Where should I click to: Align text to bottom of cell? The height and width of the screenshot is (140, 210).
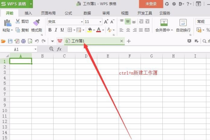click(x=134, y=21)
